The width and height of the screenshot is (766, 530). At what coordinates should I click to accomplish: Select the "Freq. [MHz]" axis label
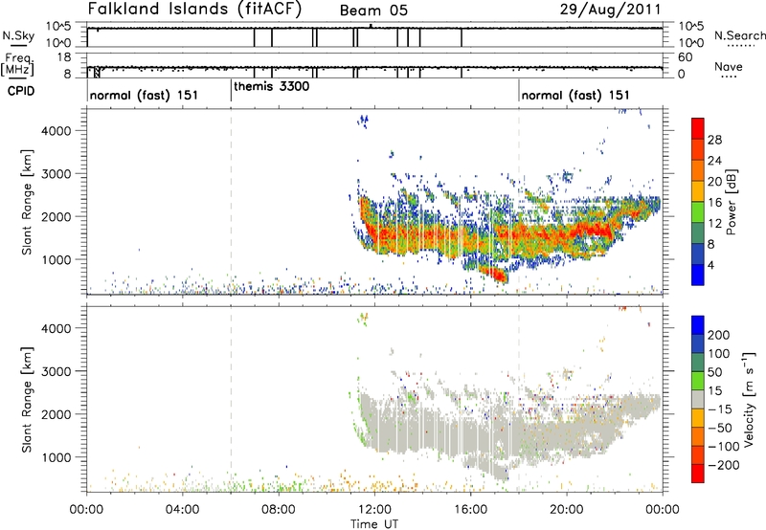18,65
